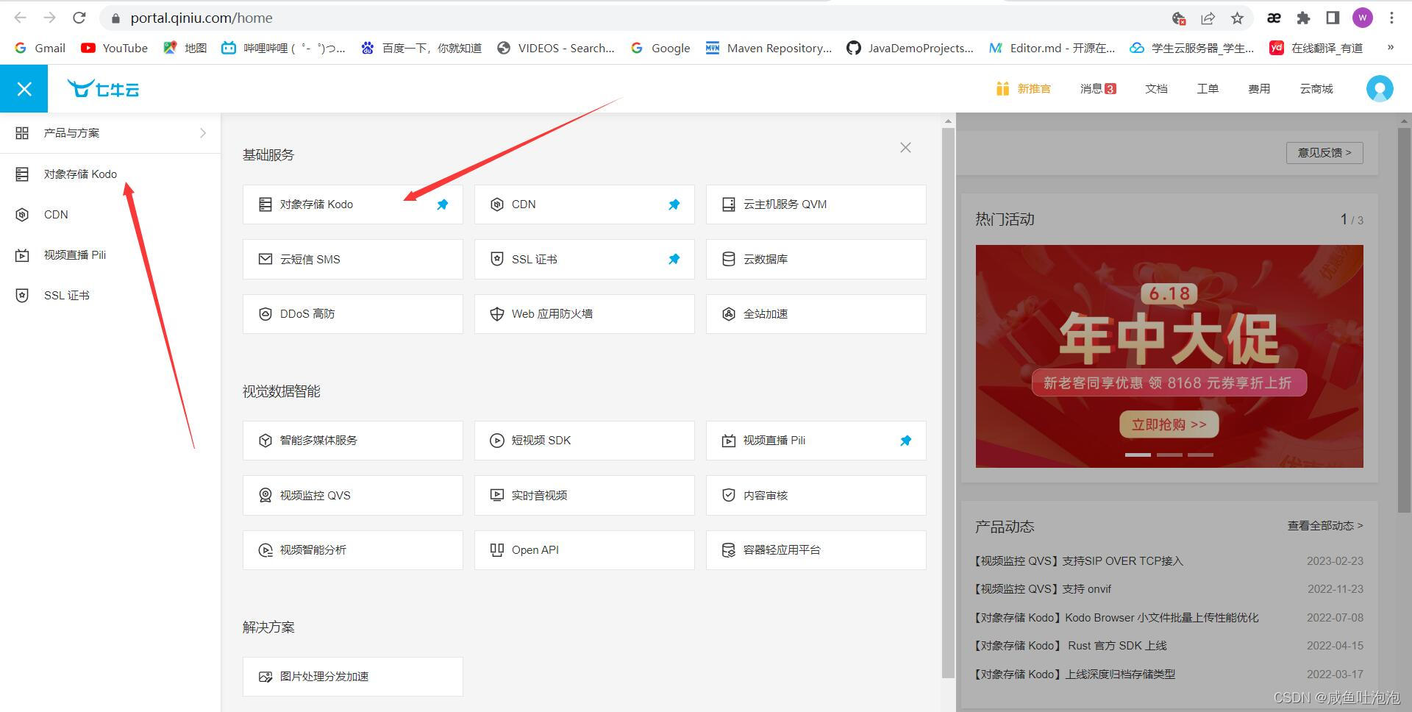This screenshot has height=712, width=1412.
Task: Unpin 视频直播 Pili card via pin icon
Action: [905, 441]
